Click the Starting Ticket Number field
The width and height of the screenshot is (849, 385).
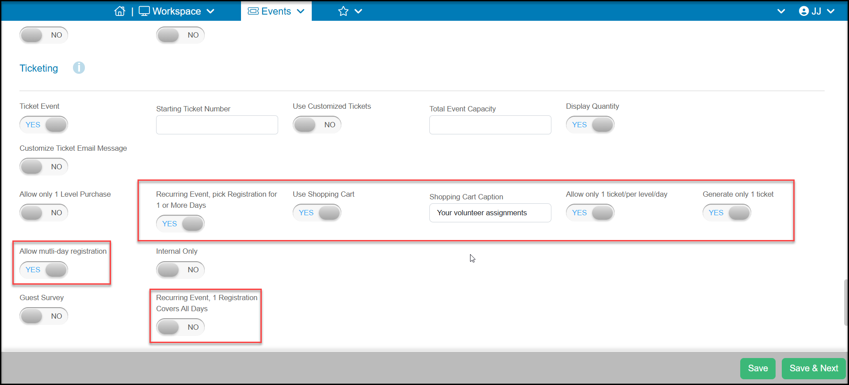(217, 125)
